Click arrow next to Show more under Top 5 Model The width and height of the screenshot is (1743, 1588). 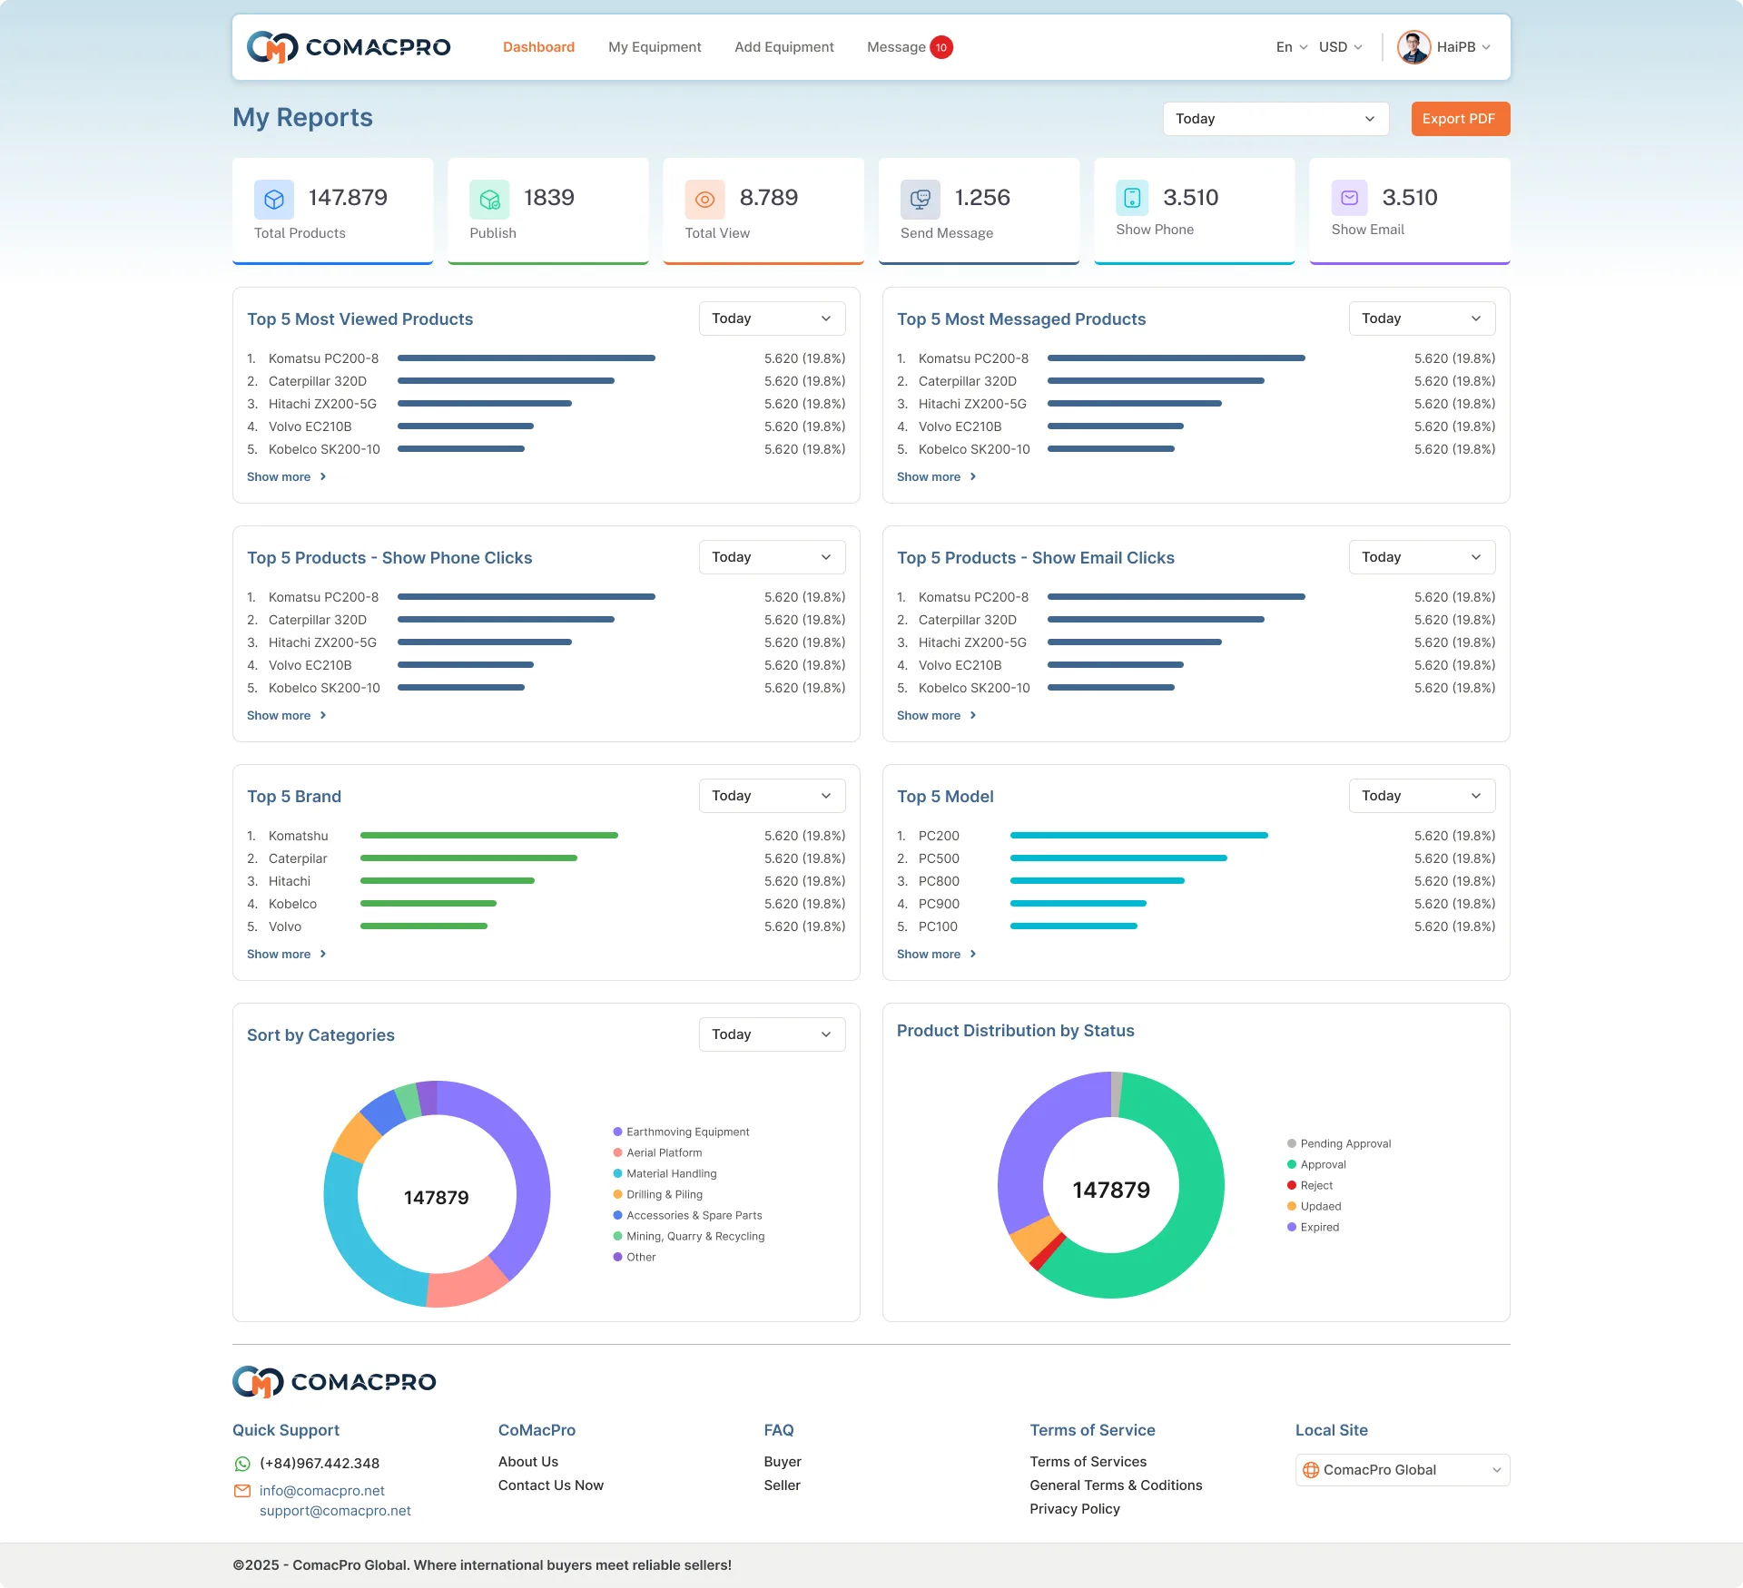(x=973, y=954)
